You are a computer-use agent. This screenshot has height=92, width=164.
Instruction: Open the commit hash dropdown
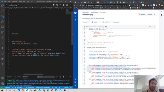point(107,22)
